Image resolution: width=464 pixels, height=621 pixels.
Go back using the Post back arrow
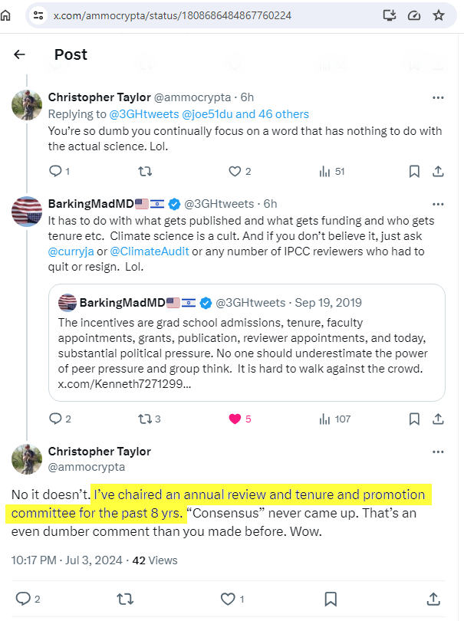[20, 54]
